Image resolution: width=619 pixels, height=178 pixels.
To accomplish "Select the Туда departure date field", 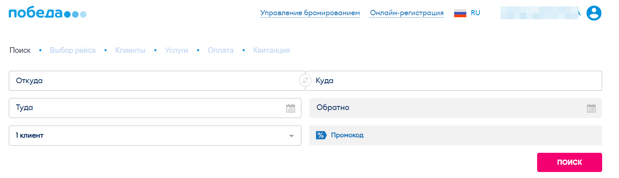I will click(145, 108).
